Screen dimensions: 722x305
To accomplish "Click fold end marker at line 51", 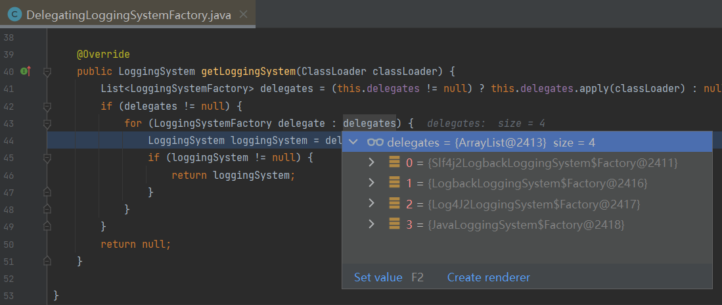I will [47, 261].
